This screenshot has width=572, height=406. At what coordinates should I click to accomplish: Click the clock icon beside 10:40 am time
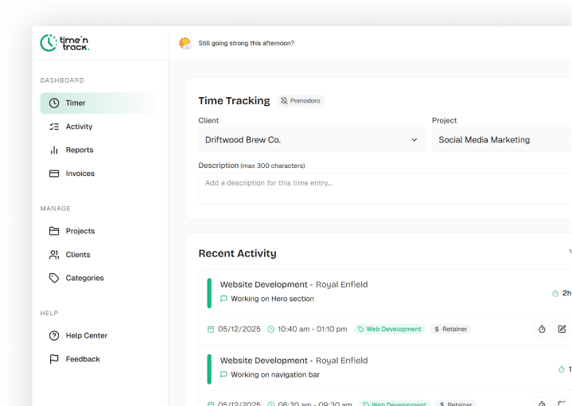pos(270,330)
